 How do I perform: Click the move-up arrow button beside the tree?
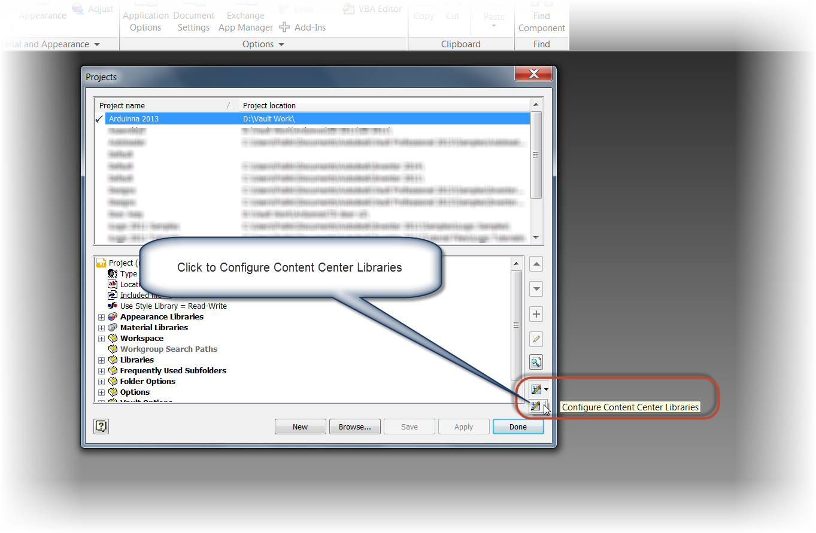(x=536, y=264)
